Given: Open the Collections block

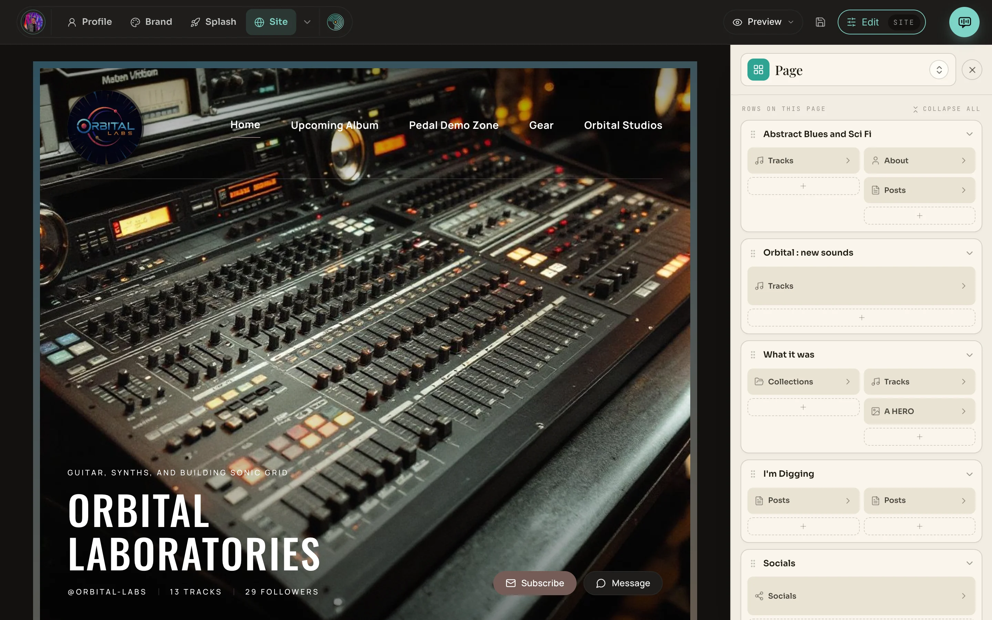Looking at the screenshot, I should click(x=803, y=382).
